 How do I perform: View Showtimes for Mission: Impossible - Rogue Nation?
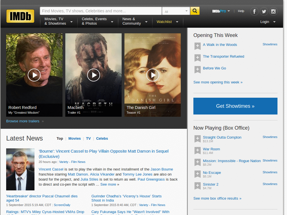pyautogui.click(x=270, y=160)
